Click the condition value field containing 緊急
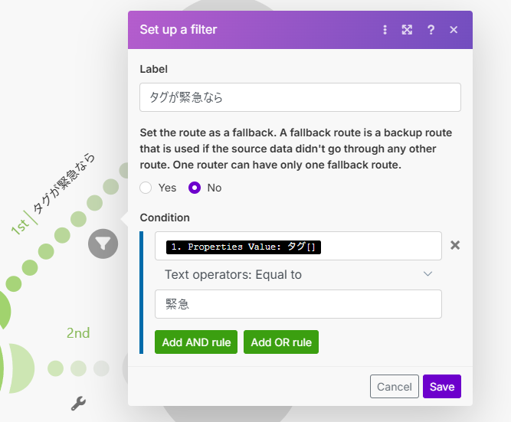Image resolution: width=511 pixels, height=422 pixels. point(298,304)
